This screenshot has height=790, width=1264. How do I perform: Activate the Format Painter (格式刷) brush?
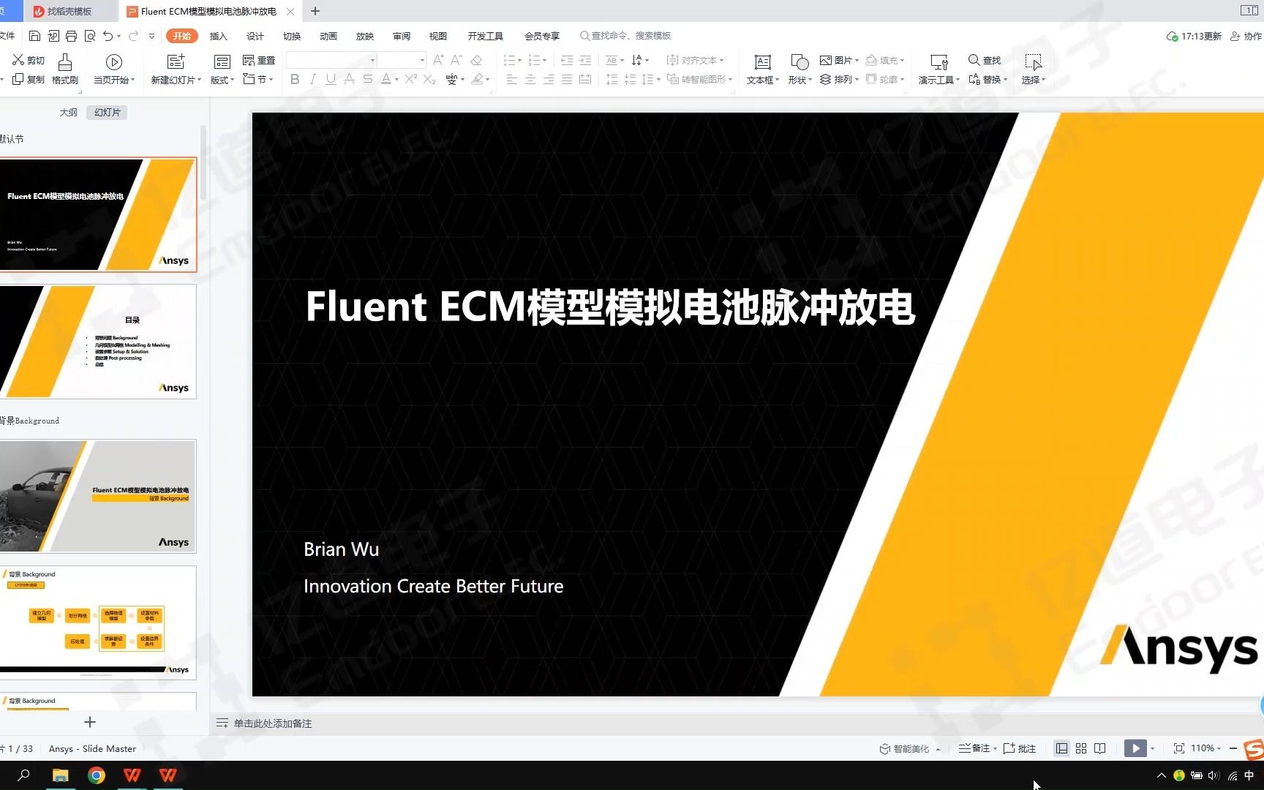65,69
